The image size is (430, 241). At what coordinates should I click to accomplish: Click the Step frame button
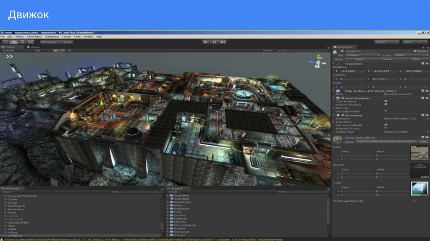point(223,42)
